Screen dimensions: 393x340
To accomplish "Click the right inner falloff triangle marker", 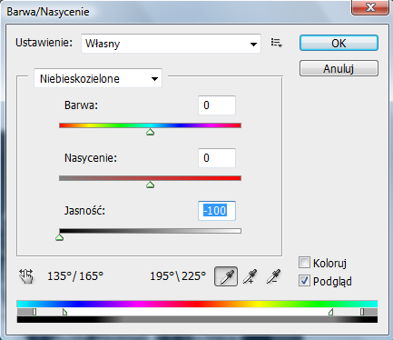I will pos(331,312).
